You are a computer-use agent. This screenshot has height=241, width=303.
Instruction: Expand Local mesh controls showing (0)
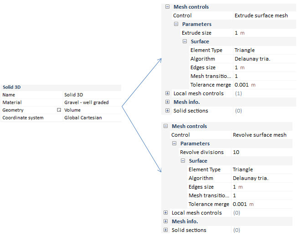tap(165, 213)
